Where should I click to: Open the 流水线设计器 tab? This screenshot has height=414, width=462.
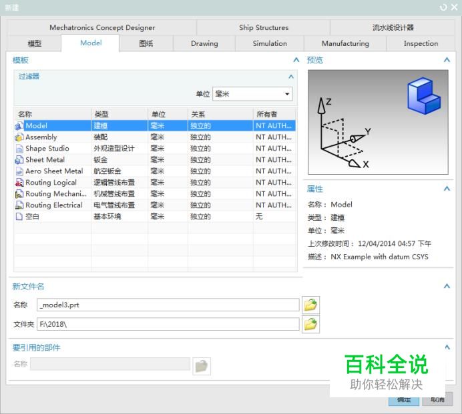pyautogui.click(x=393, y=27)
